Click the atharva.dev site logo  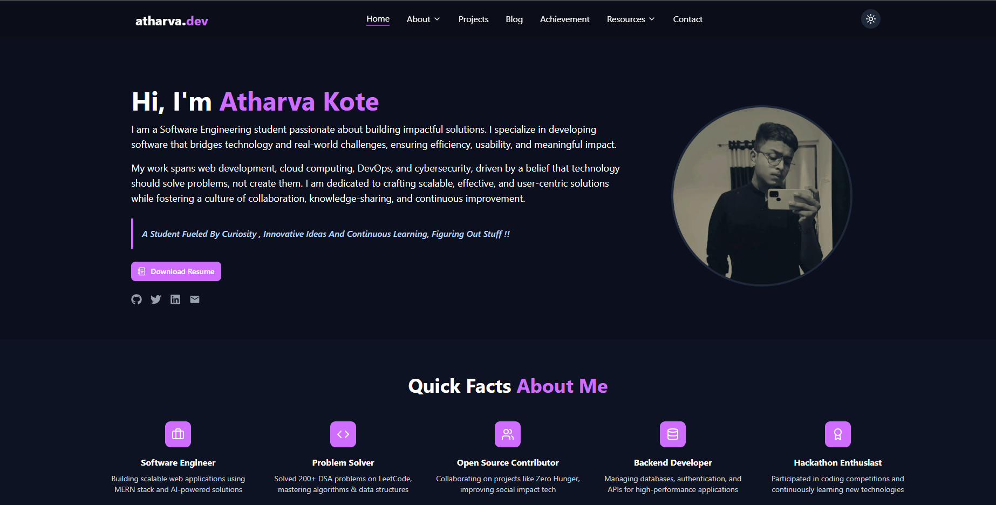(x=172, y=21)
